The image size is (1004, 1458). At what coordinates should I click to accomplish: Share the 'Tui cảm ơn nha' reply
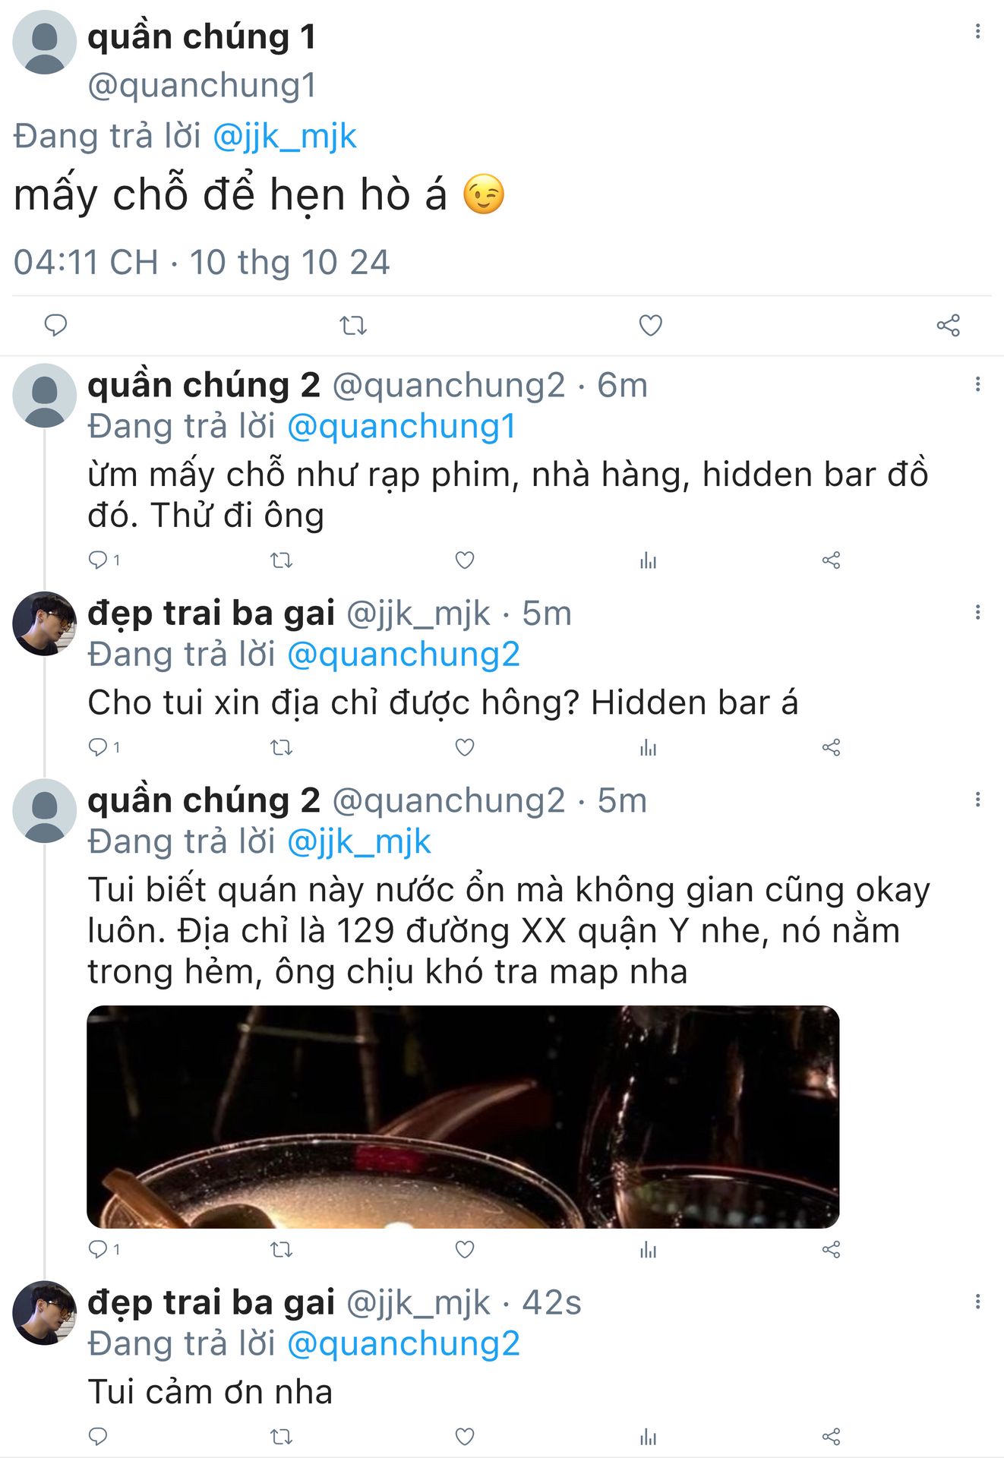831,1437
